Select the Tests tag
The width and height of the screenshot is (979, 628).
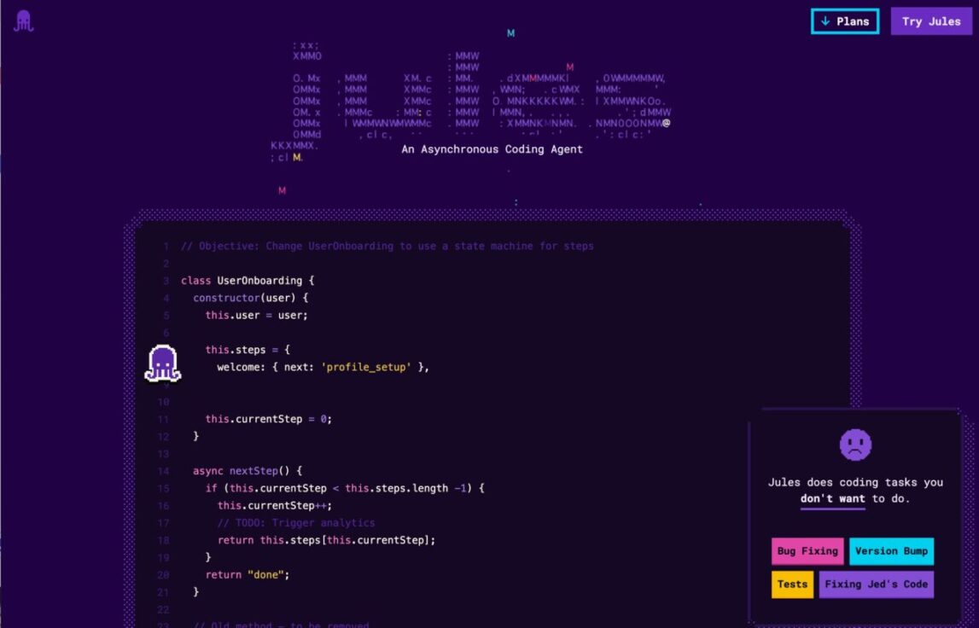(791, 584)
